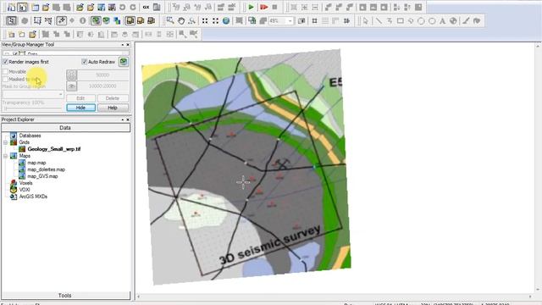Select map_GVS.map in Maps
542x305 pixels.
[42, 176]
